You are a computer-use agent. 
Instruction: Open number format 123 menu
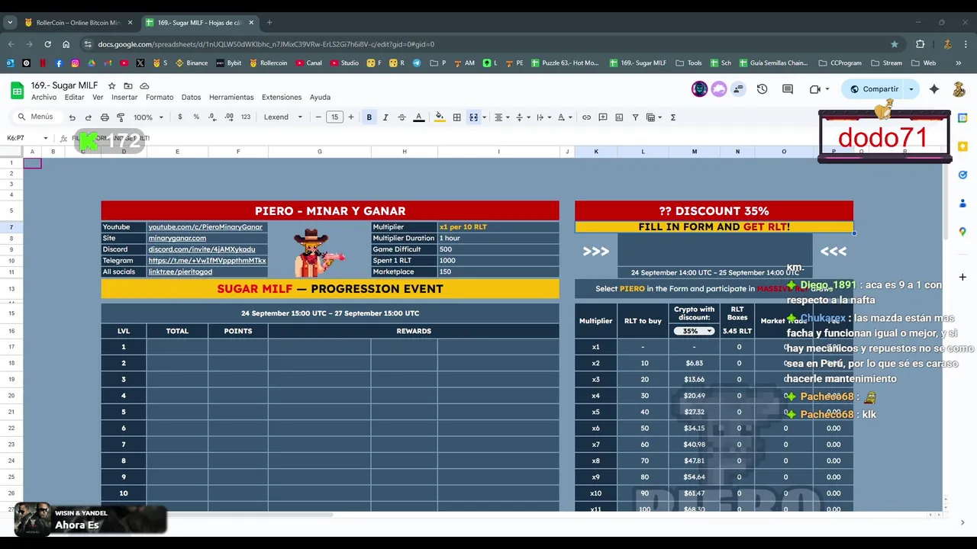pyautogui.click(x=246, y=117)
